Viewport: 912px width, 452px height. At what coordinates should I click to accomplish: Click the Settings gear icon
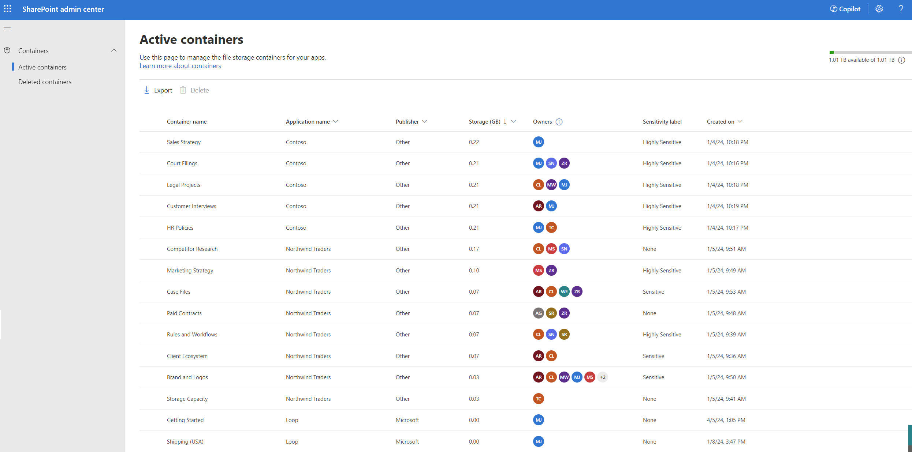879,9
